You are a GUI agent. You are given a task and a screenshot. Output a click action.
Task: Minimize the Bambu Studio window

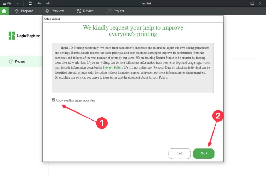tap(244, 3)
